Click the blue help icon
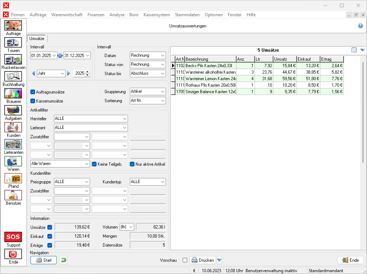Viewport: 367px width, 274px height. click(x=360, y=26)
